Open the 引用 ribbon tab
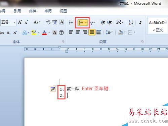 point(17,11)
